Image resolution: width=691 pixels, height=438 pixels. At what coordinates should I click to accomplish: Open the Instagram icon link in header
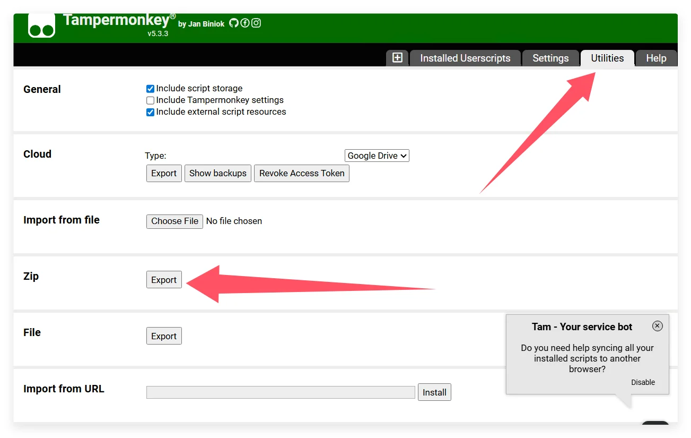[x=256, y=23]
